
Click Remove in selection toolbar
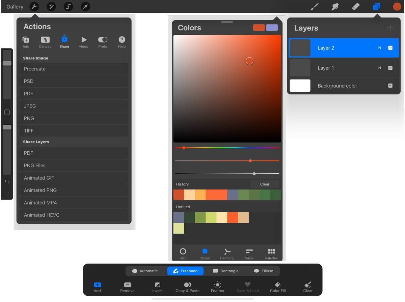click(x=127, y=287)
